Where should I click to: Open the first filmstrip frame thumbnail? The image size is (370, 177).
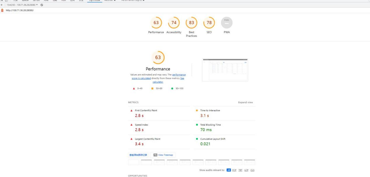[133, 162]
